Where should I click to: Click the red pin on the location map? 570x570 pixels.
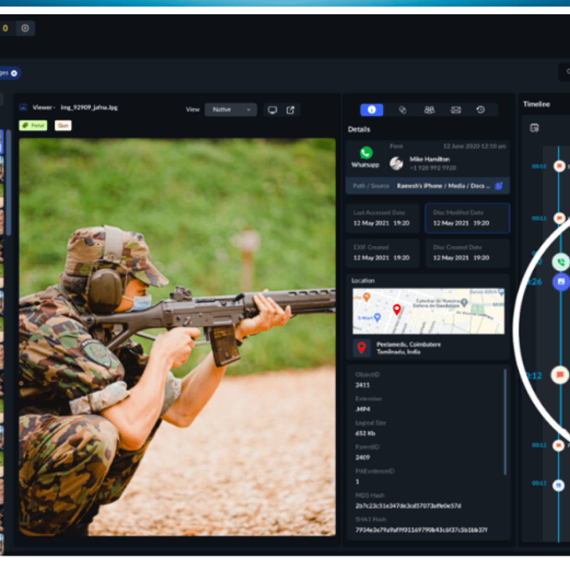397,310
